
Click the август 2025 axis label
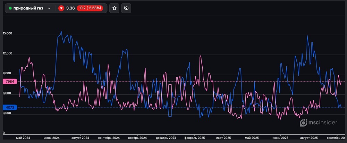[309, 138]
